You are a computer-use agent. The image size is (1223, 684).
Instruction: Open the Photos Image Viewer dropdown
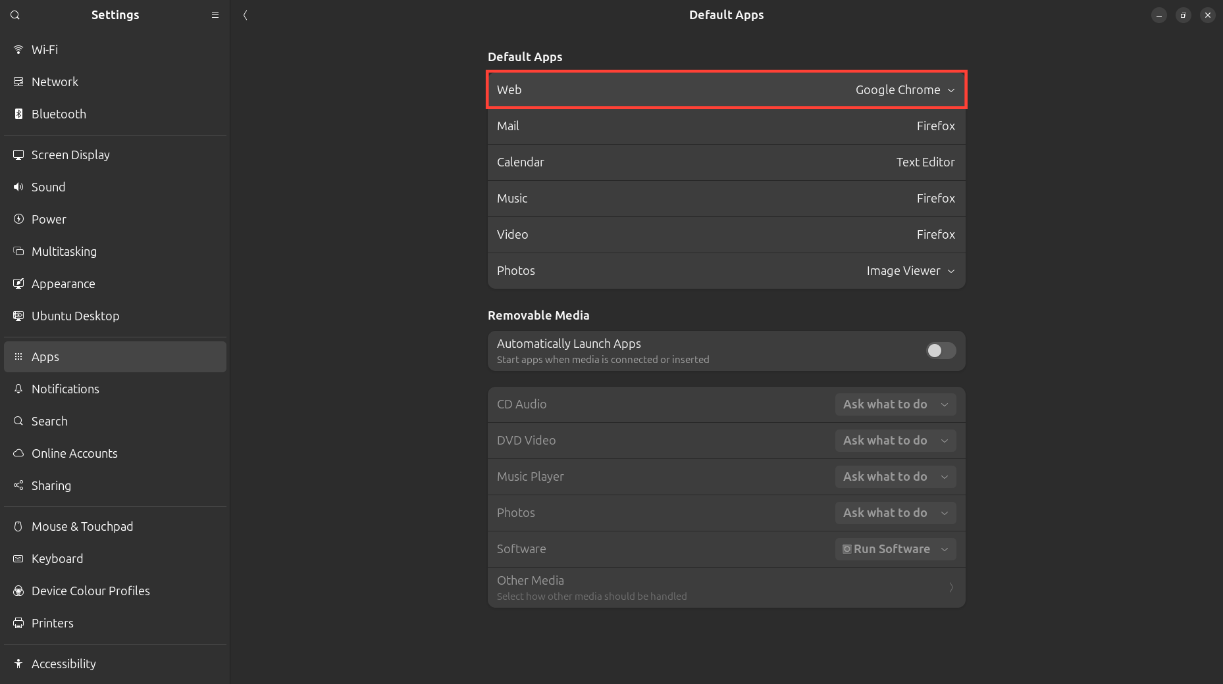pos(910,271)
